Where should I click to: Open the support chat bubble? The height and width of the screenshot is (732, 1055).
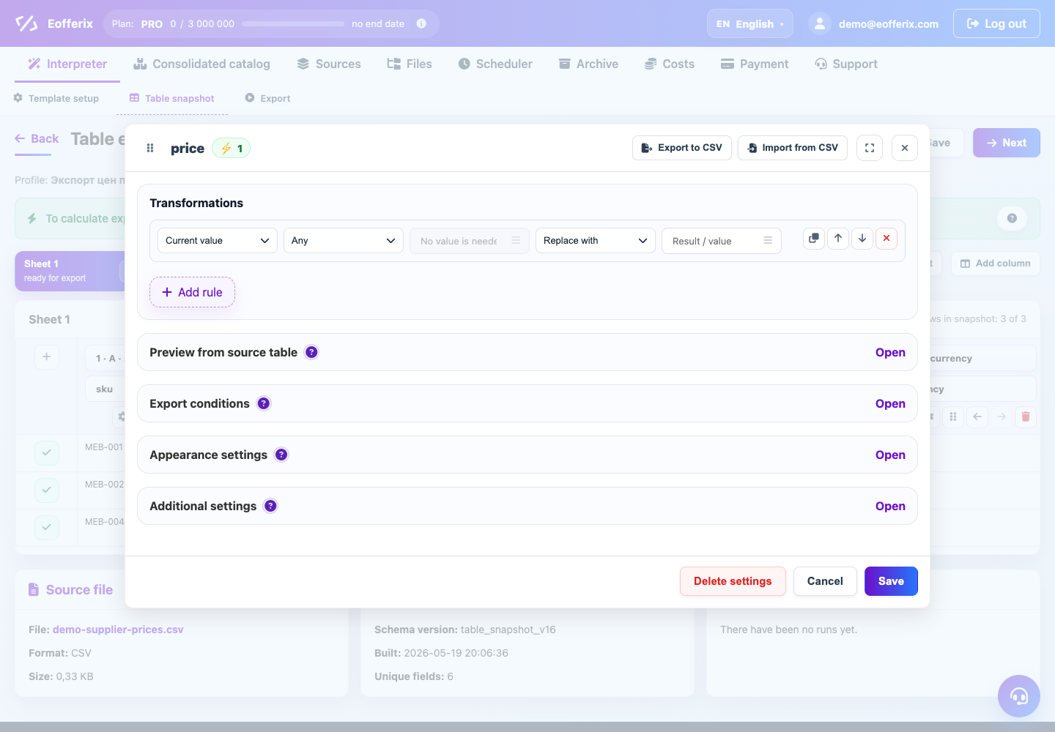tap(1019, 696)
